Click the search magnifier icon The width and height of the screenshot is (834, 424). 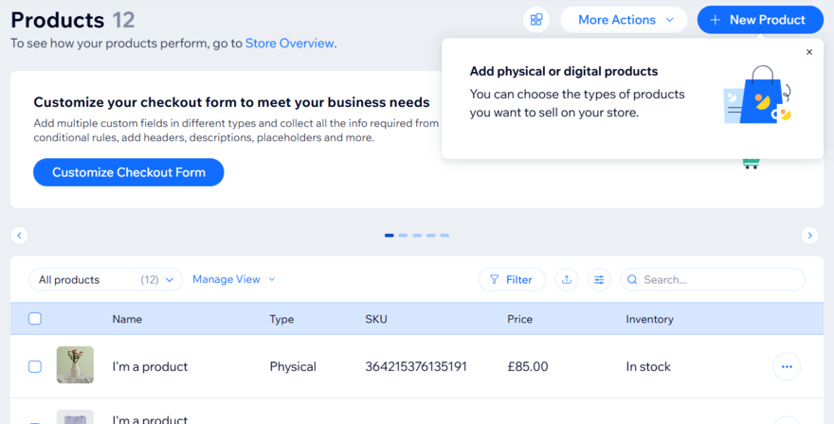[x=632, y=279]
